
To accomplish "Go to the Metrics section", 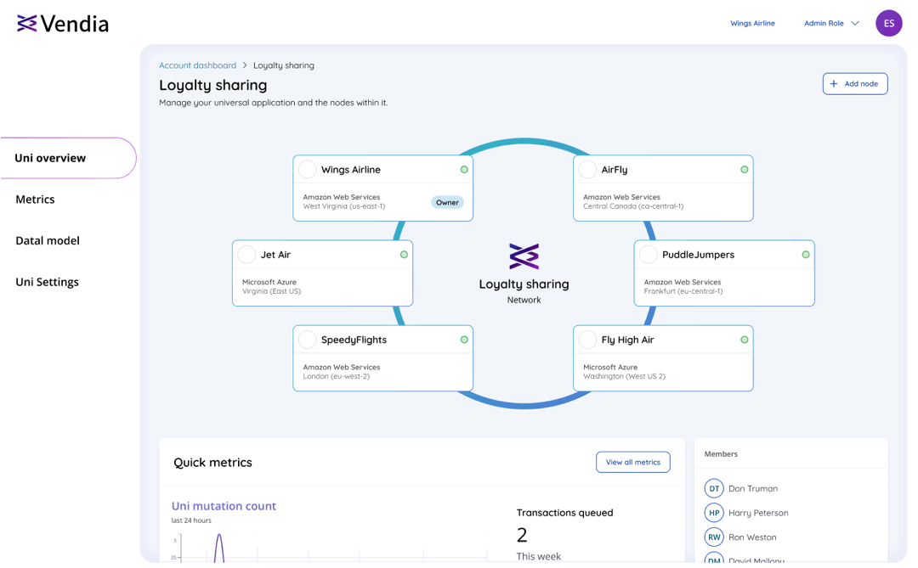I will click(35, 200).
